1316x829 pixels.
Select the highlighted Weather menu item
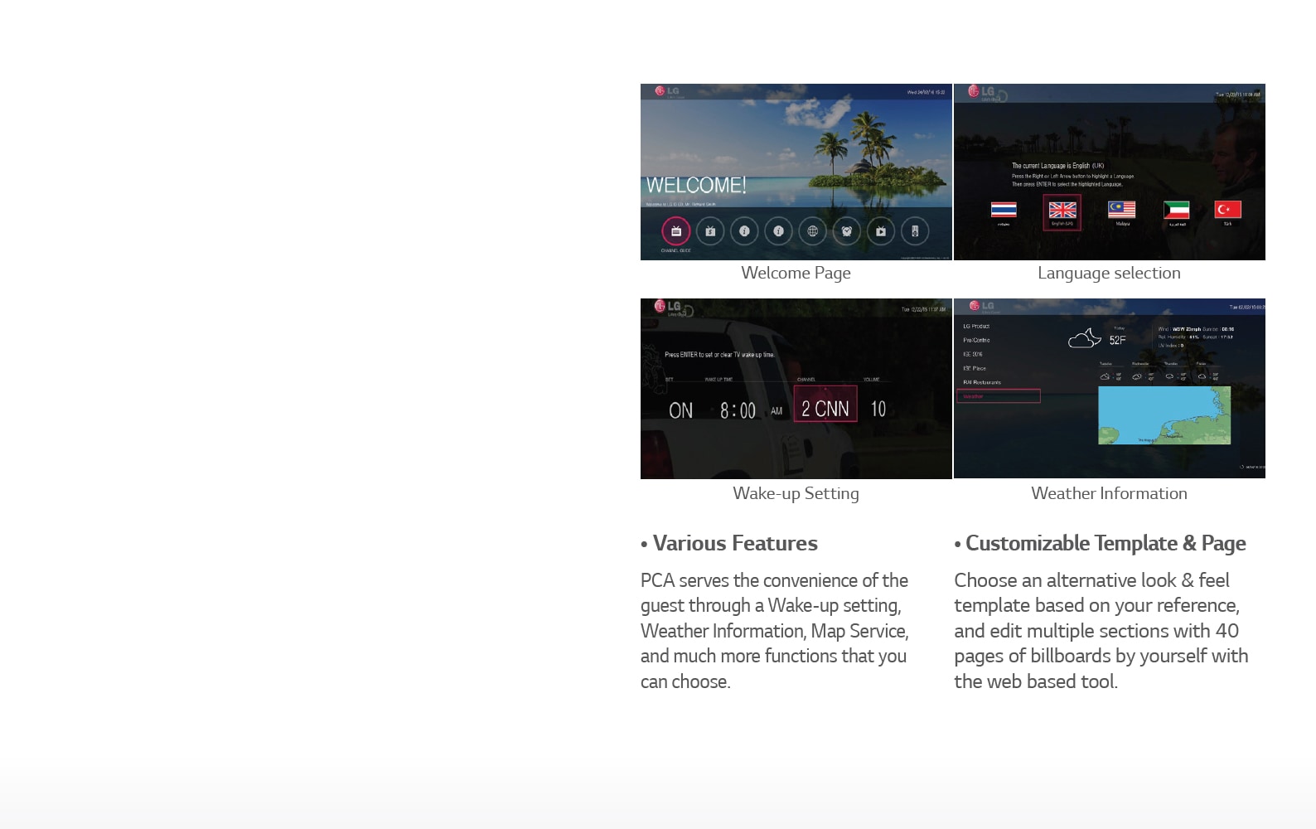point(999,396)
